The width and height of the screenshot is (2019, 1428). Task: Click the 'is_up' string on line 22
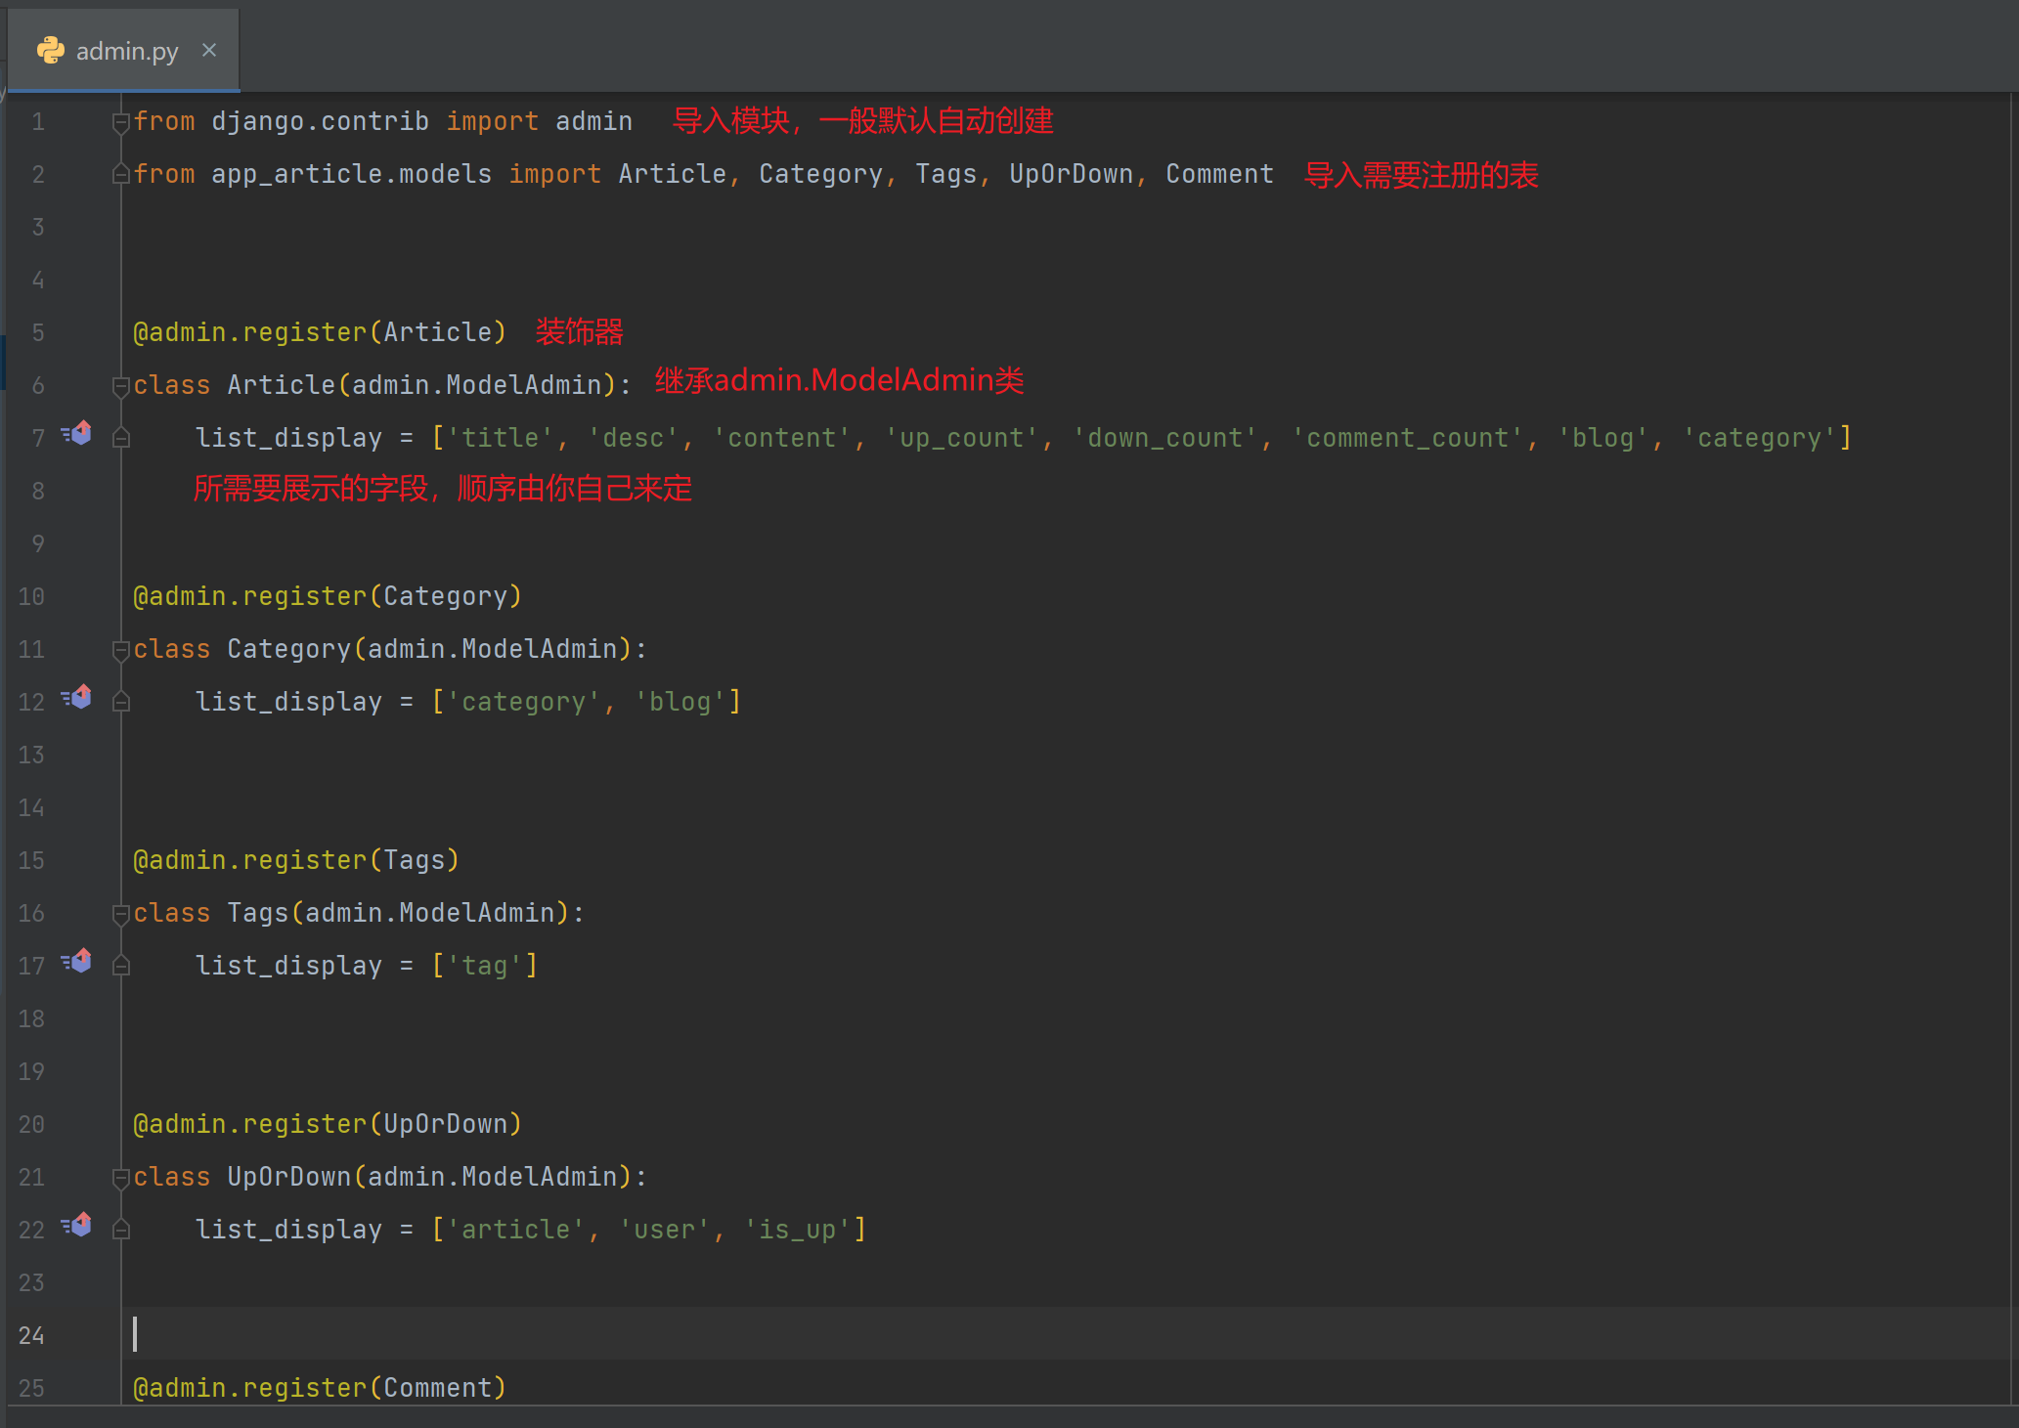click(x=798, y=1230)
